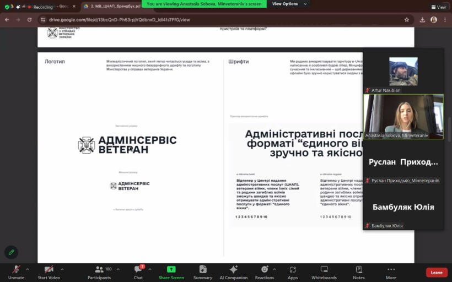Start Video camera toggle
The width and height of the screenshot is (452, 282).
click(49, 273)
